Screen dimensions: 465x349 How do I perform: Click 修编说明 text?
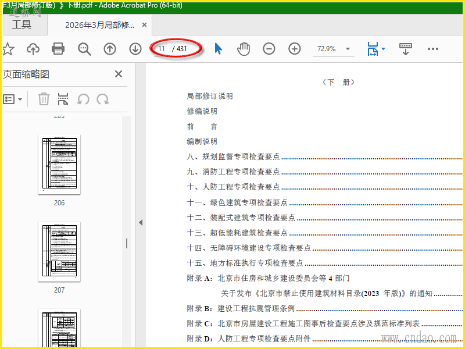click(x=202, y=111)
